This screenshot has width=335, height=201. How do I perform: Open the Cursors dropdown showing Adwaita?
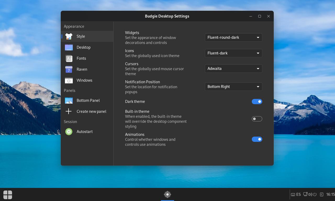(x=233, y=69)
